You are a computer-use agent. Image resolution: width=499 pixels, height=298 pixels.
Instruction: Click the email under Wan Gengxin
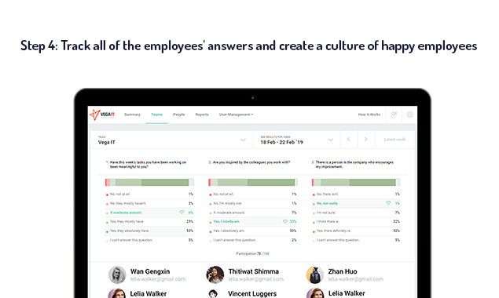pos(157,279)
